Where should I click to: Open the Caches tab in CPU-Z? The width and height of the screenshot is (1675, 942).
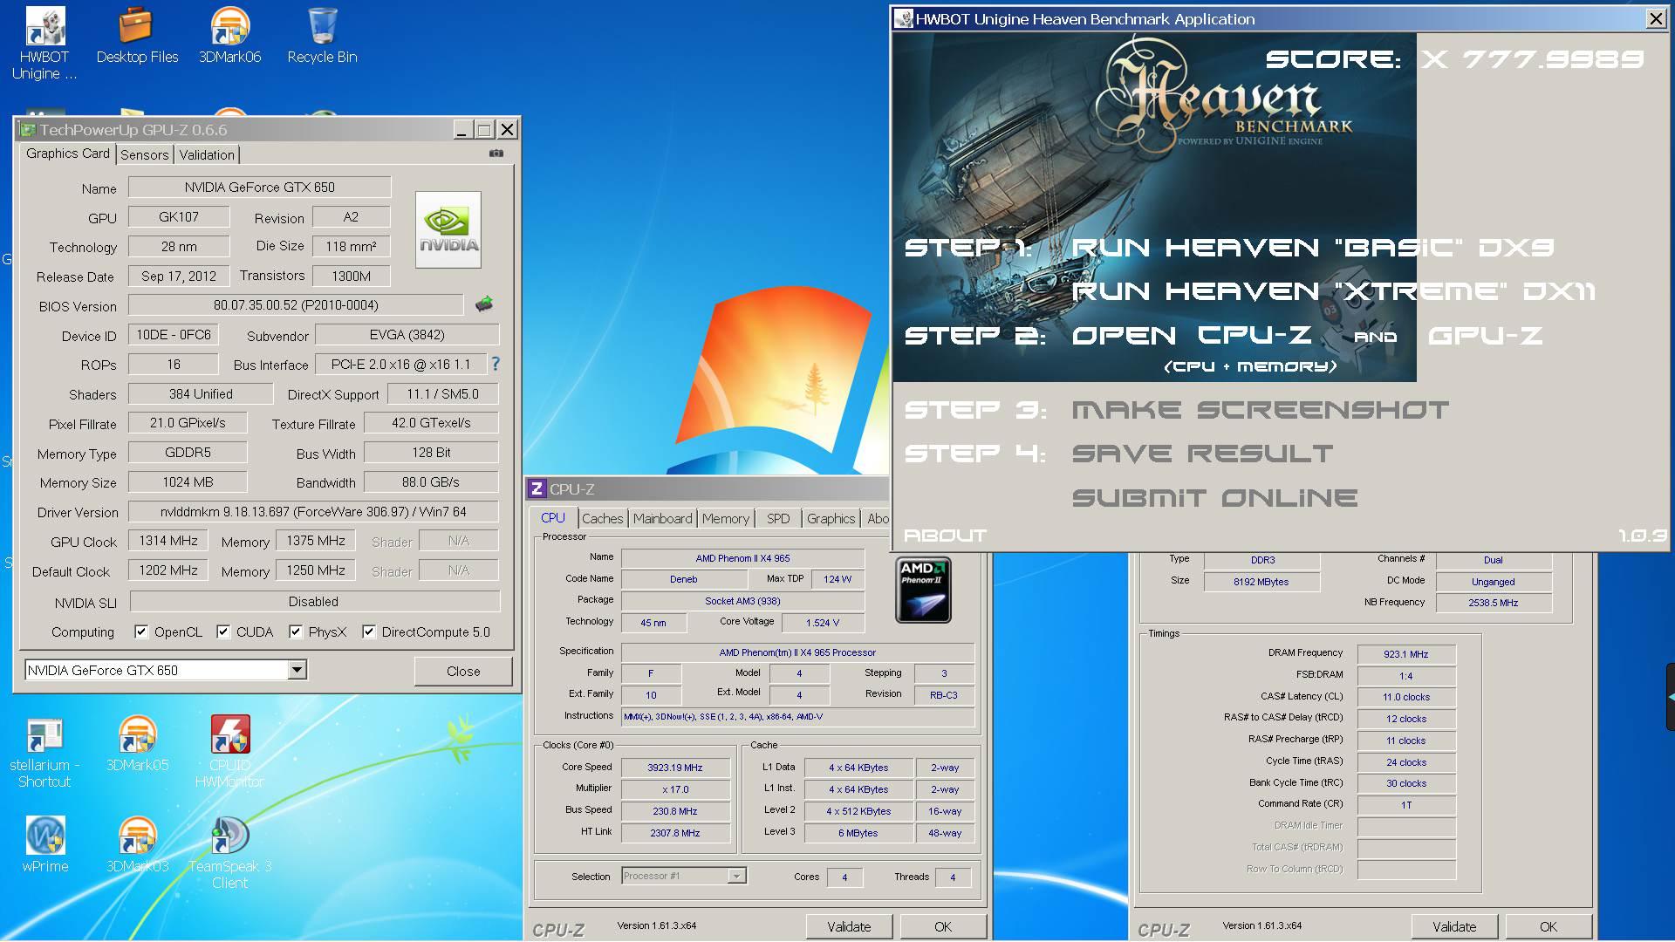pyautogui.click(x=602, y=518)
